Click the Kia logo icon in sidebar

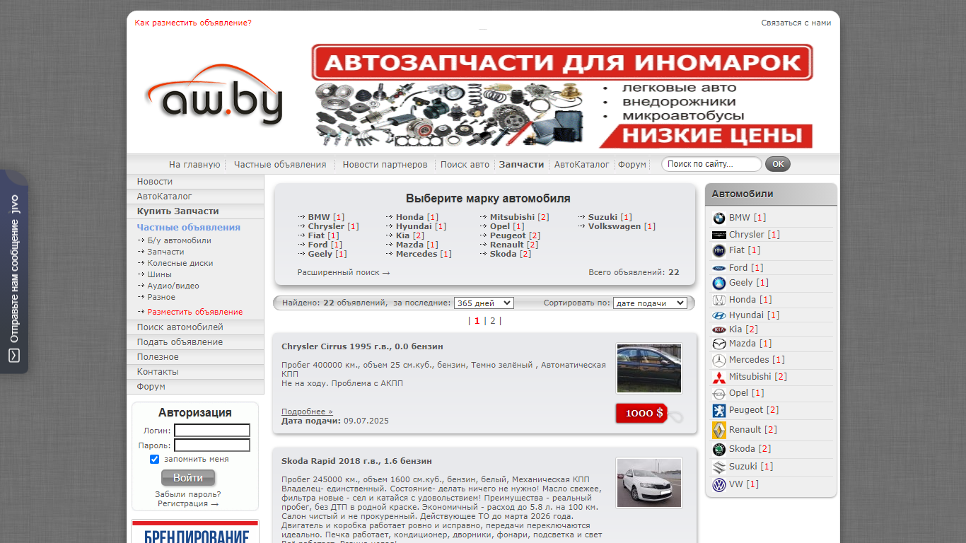[718, 330]
